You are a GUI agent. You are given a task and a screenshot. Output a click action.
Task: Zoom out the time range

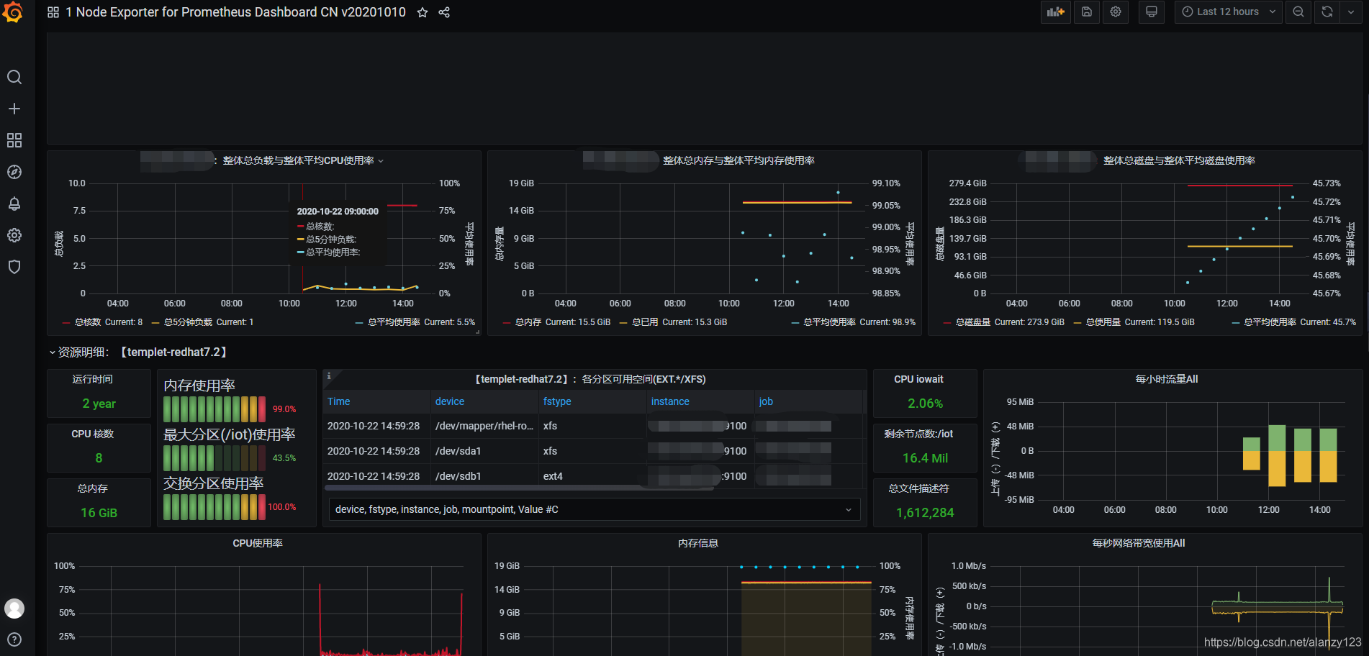(x=1298, y=12)
